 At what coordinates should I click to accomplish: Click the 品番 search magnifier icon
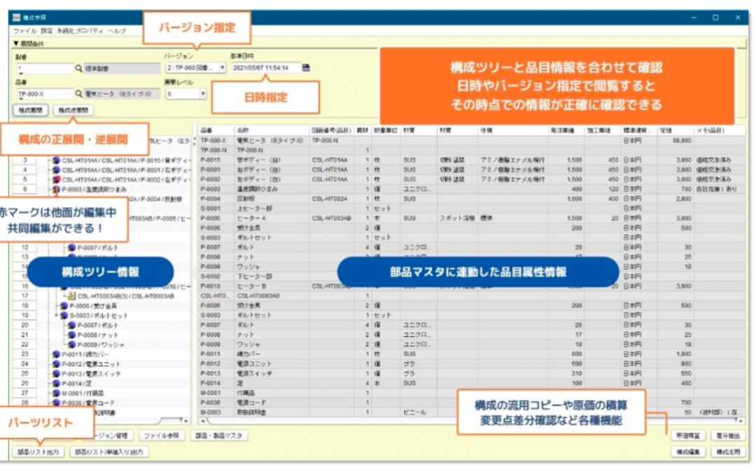[x=79, y=93]
